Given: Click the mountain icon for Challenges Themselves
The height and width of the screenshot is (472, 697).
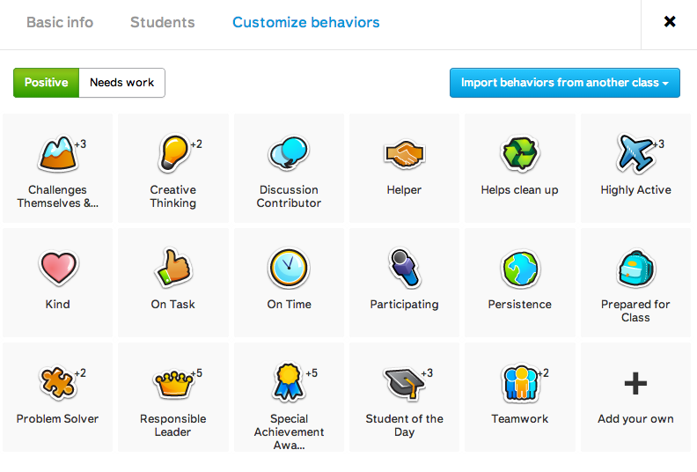Looking at the screenshot, I should pyautogui.click(x=57, y=153).
